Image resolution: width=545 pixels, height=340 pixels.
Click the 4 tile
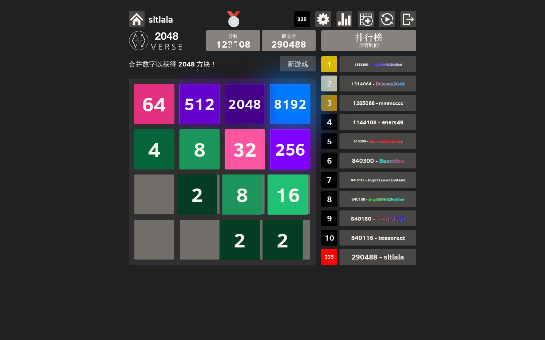tap(154, 149)
